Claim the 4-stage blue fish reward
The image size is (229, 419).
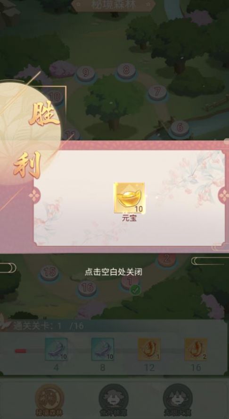[56, 349]
